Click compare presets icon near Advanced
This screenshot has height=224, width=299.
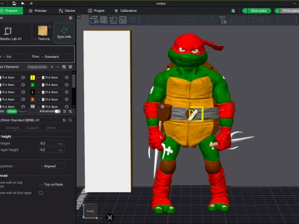pyautogui.click(x=70, y=111)
